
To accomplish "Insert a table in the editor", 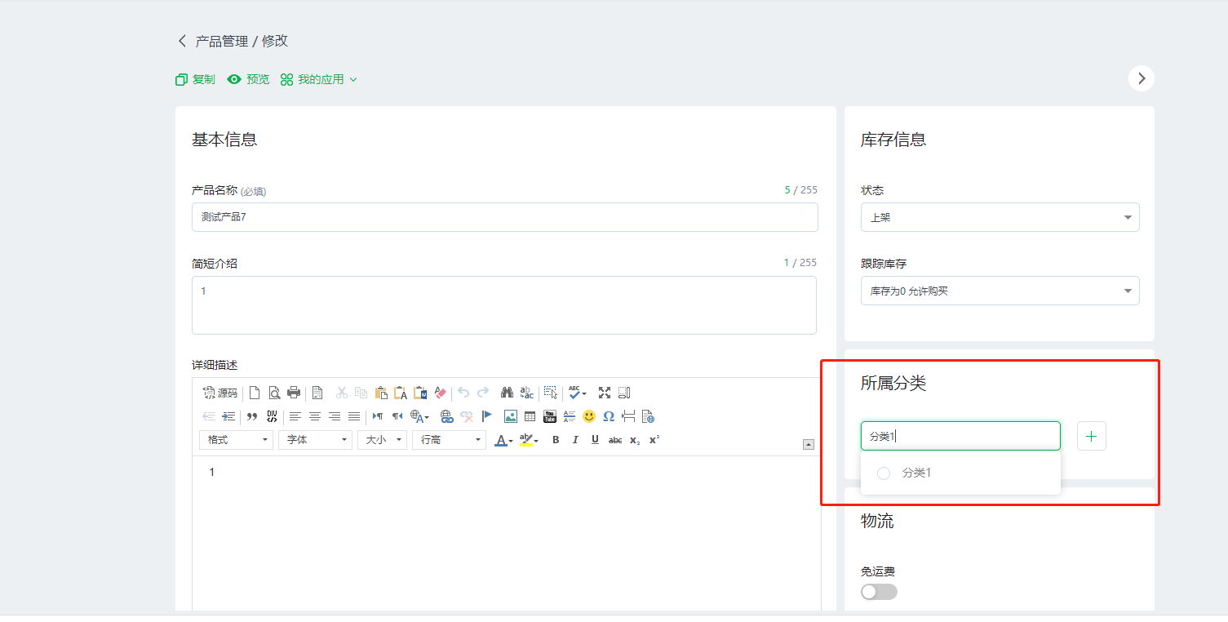I will pos(530,416).
